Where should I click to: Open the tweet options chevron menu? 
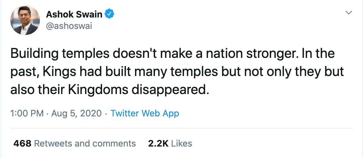[349, 13]
